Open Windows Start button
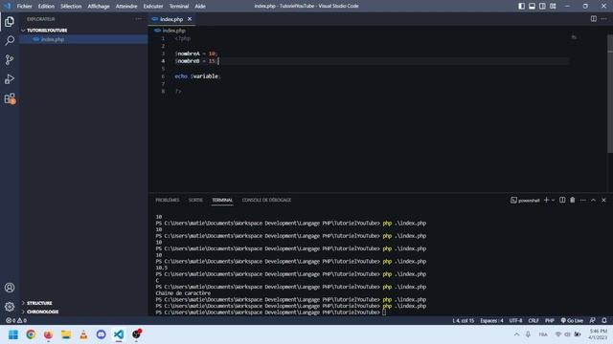Viewport: 613px width, 344px height. 13,334
